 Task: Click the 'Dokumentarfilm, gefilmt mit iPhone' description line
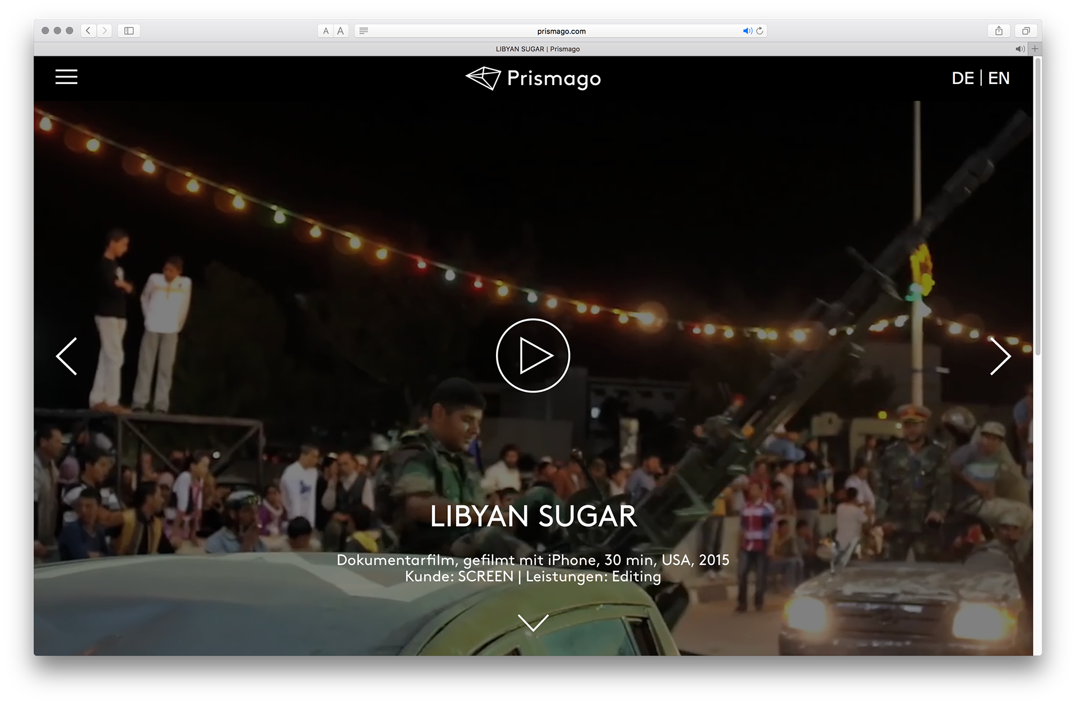tap(533, 560)
